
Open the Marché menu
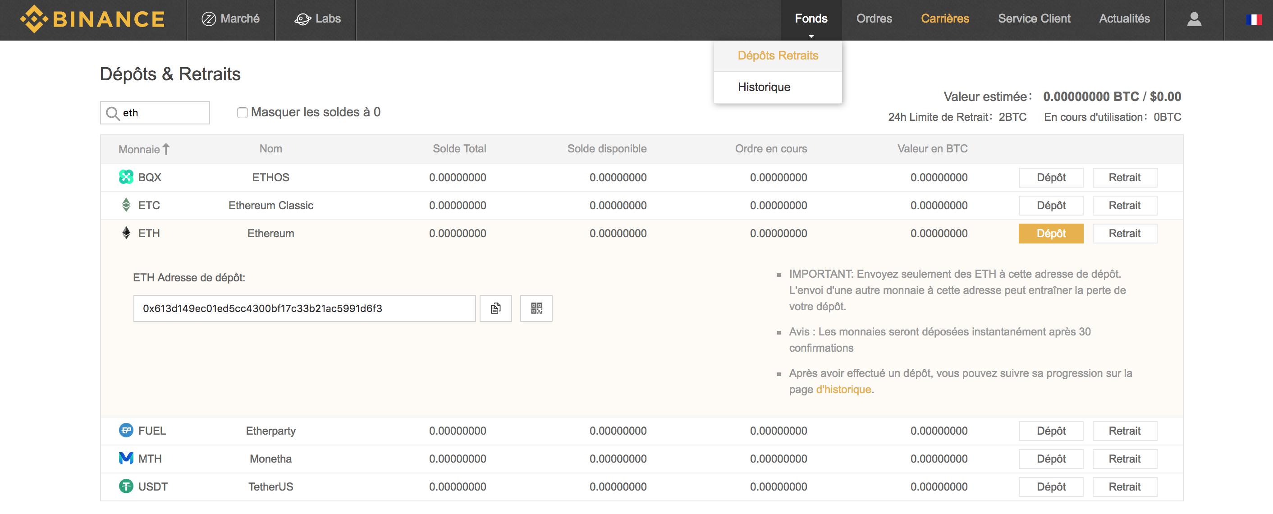[230, 19]
